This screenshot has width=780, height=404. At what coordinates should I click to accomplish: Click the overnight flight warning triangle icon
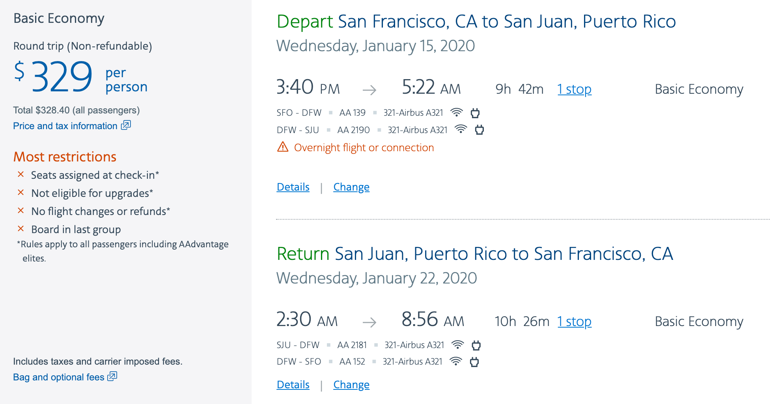(283, 147)
